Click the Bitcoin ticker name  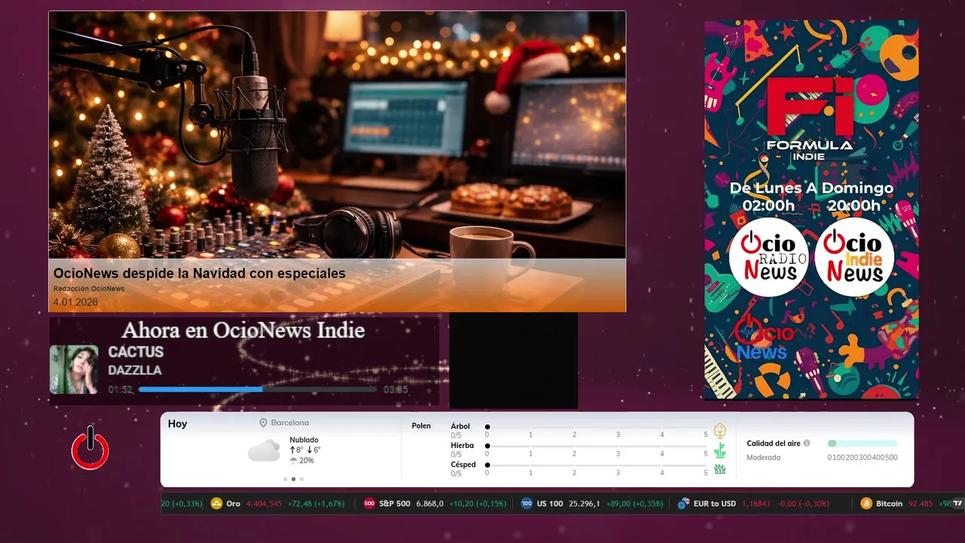[x=889, y=503]
